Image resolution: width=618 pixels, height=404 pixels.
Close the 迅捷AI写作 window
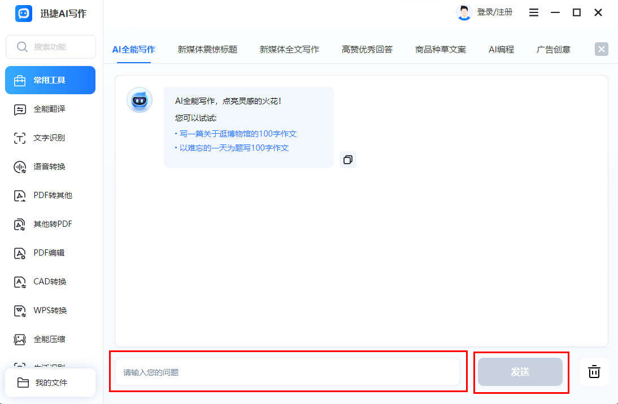[598, 12]
